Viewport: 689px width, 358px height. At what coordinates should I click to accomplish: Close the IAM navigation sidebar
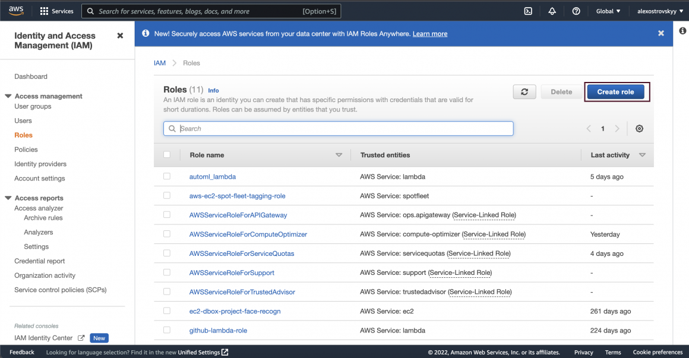click(120, 36)
